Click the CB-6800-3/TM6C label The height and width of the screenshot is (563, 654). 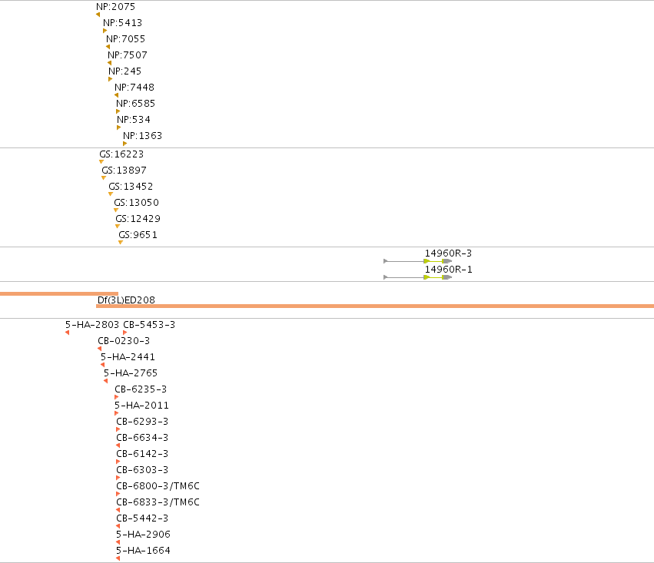click(x=158, y=486)
